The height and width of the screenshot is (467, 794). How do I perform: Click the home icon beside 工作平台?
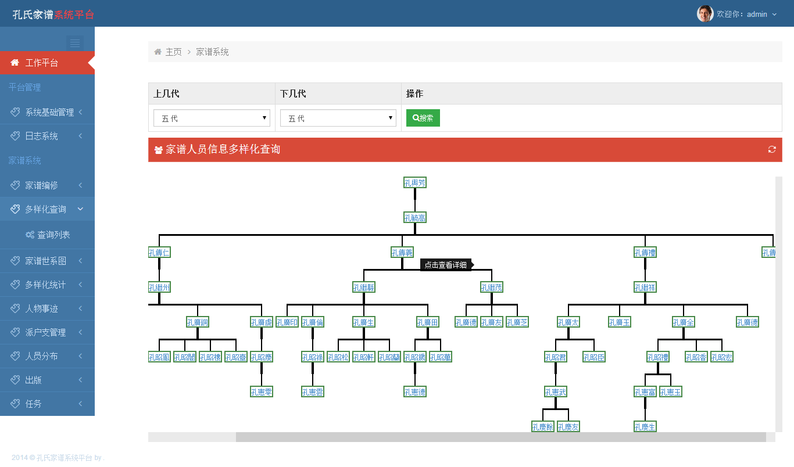[15, 63]
